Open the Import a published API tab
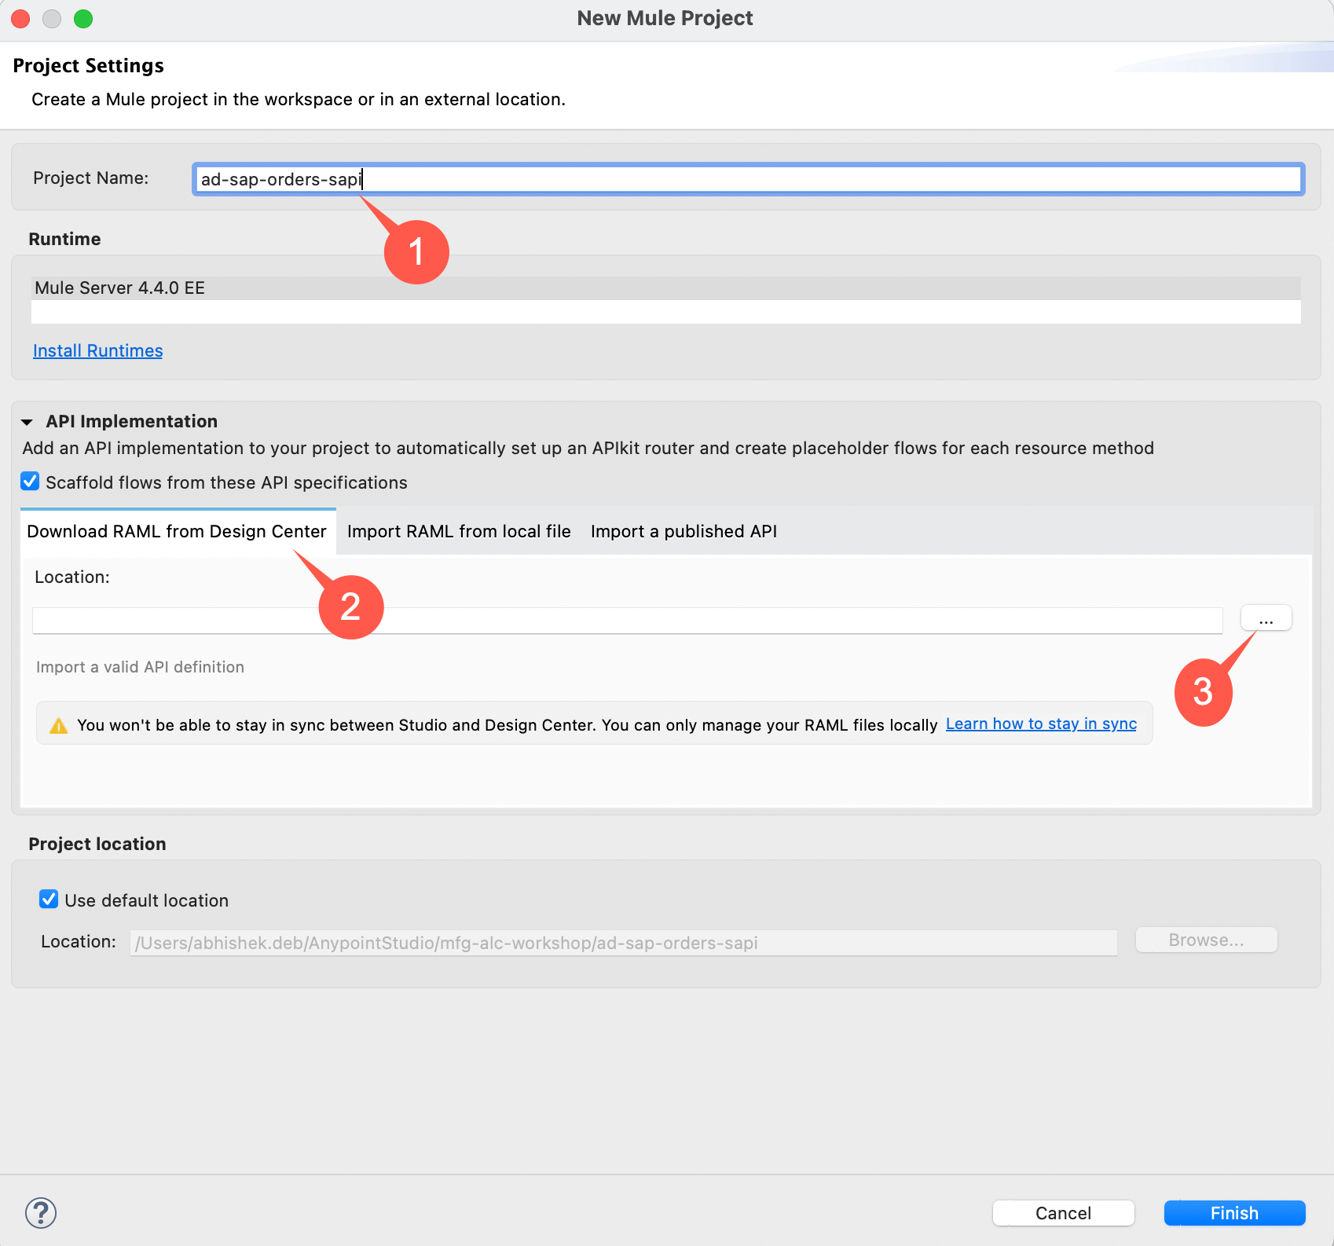The image size is (1334, 1246). point(683,531)
